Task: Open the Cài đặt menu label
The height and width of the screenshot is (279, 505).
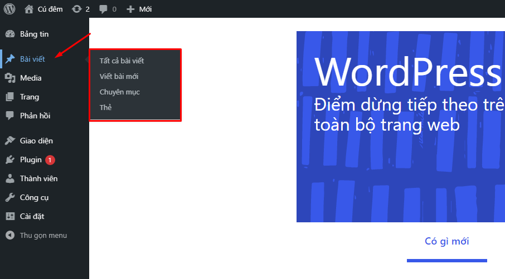Action: pyautogui.click(x=32, y=216)
